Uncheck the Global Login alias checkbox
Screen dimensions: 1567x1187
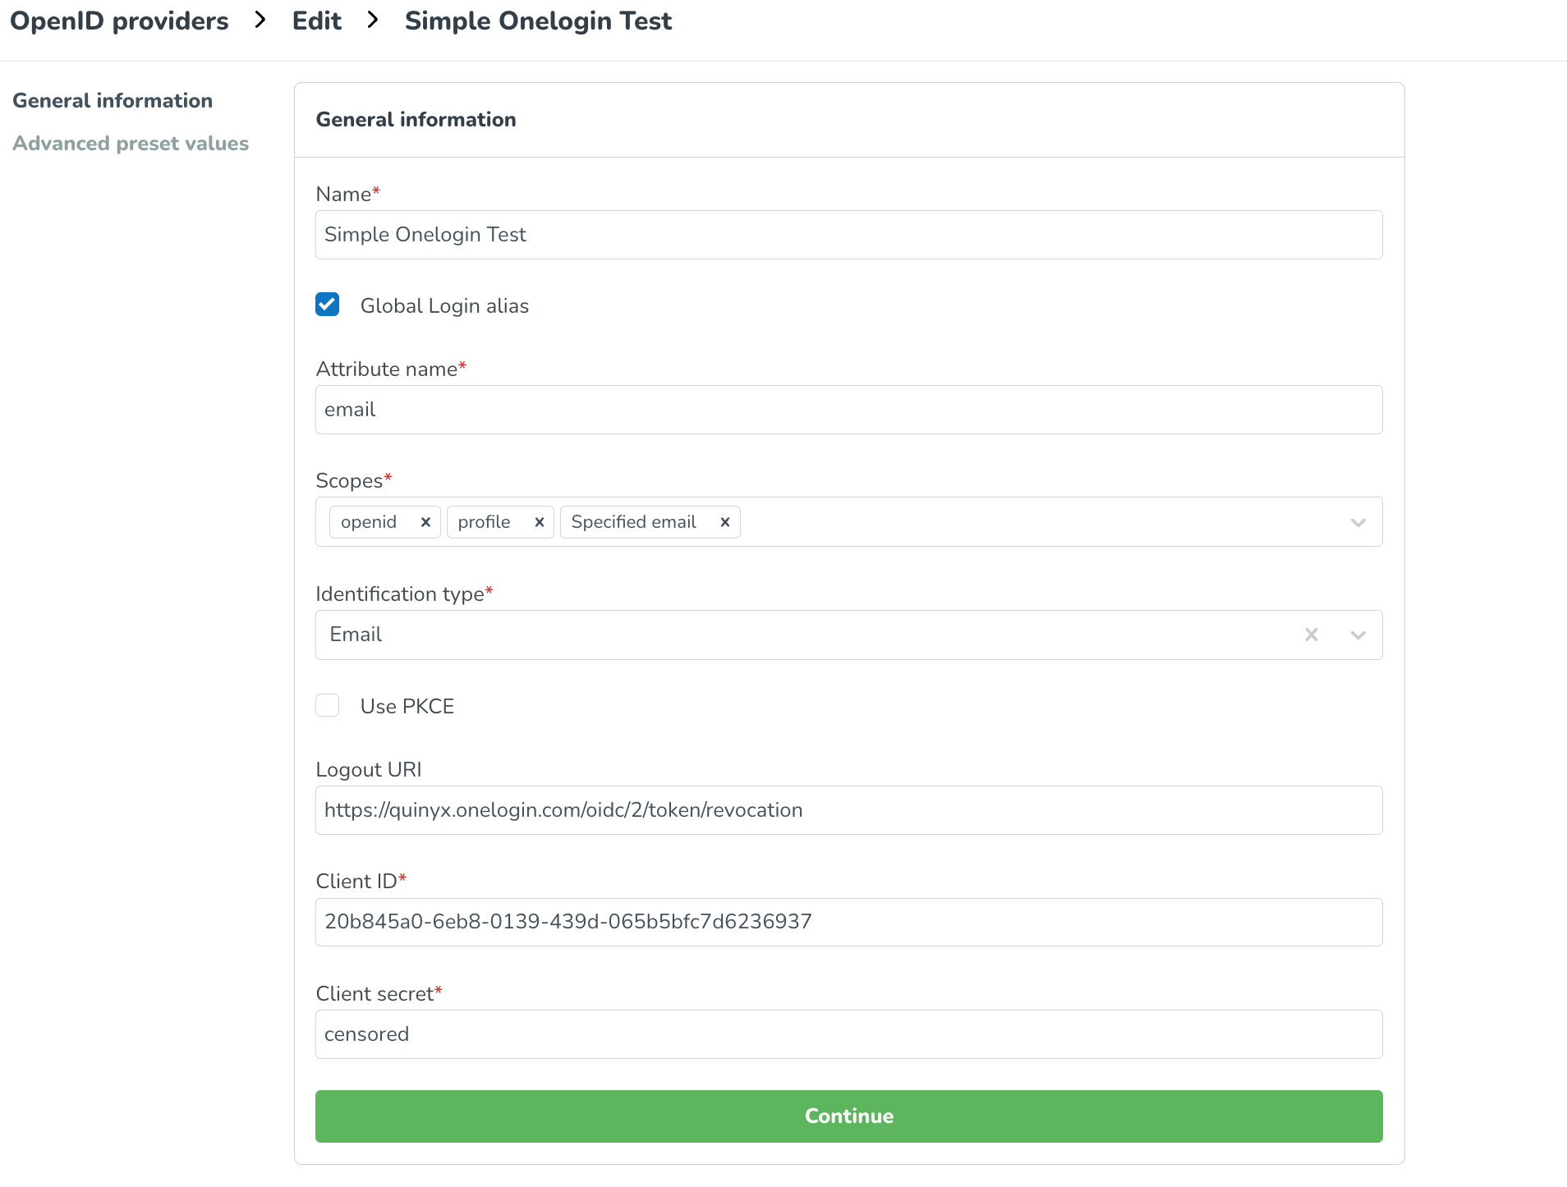coord(328,305)
